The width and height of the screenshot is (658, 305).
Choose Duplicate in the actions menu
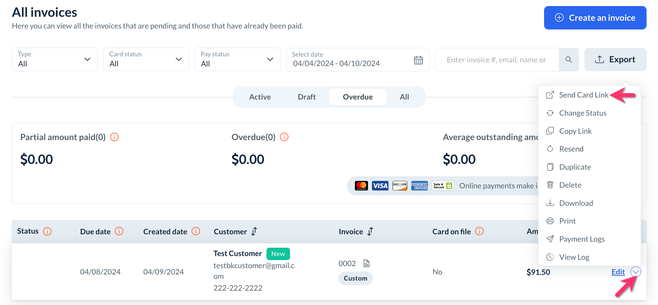point(575,167)
